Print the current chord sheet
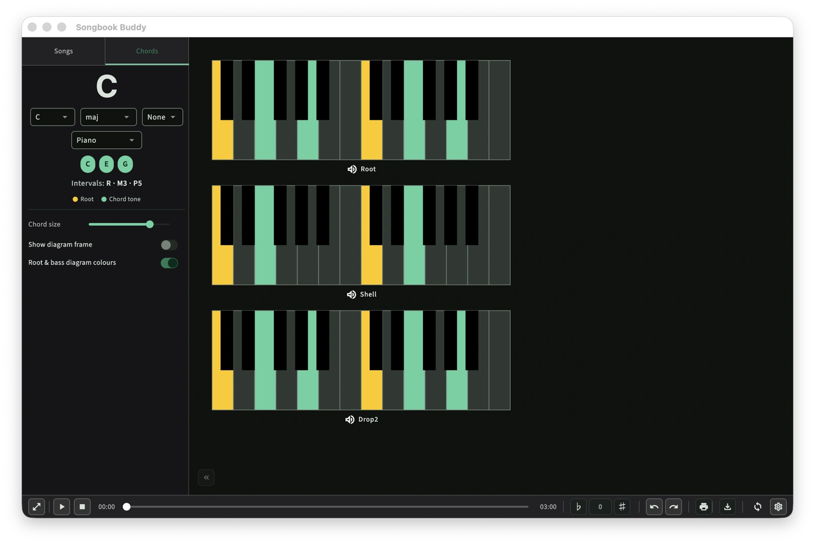 coord(703,507)
